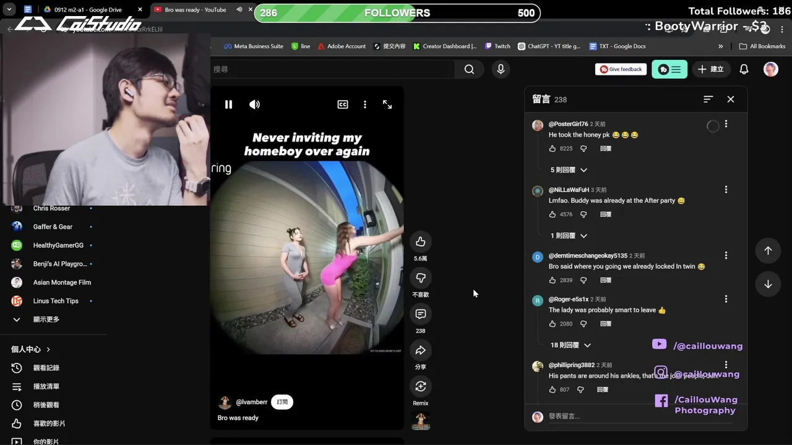Open the comments button showing 238

point(421,314)
